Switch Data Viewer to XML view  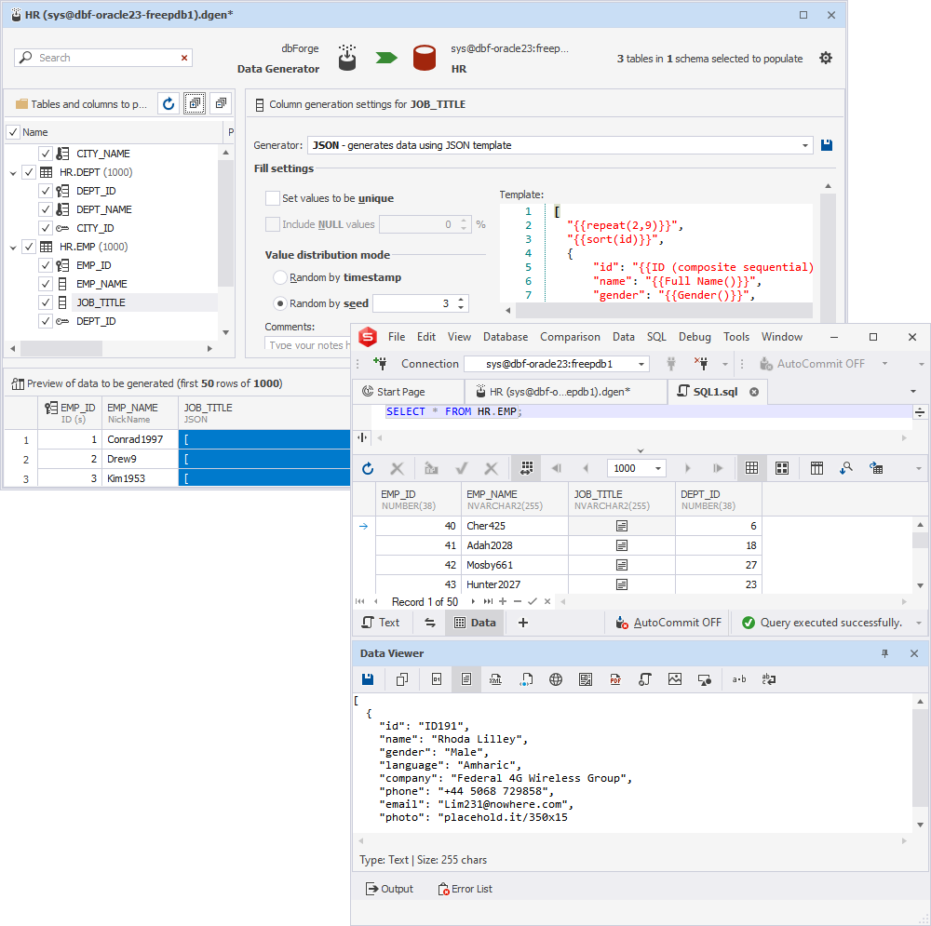click(x=495, y=679)
